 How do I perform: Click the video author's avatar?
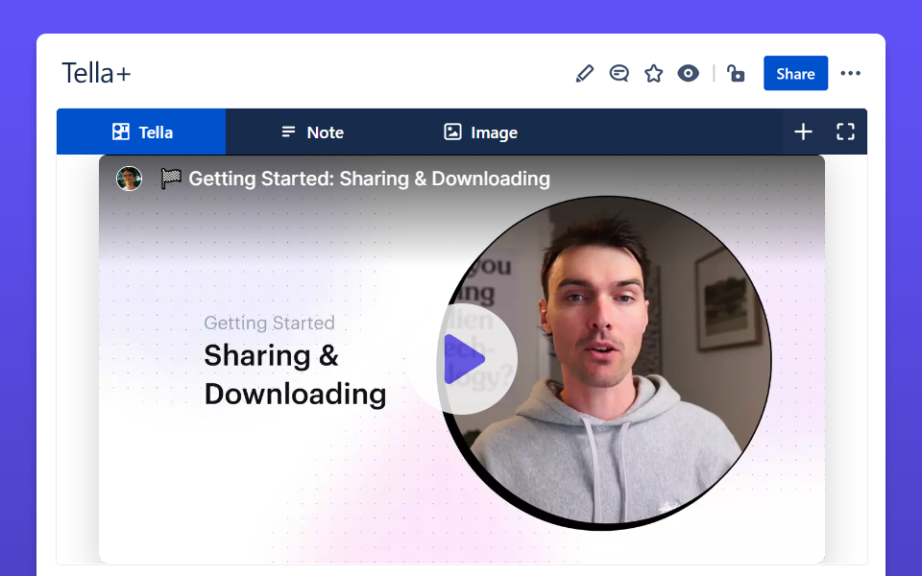(129, 179)
